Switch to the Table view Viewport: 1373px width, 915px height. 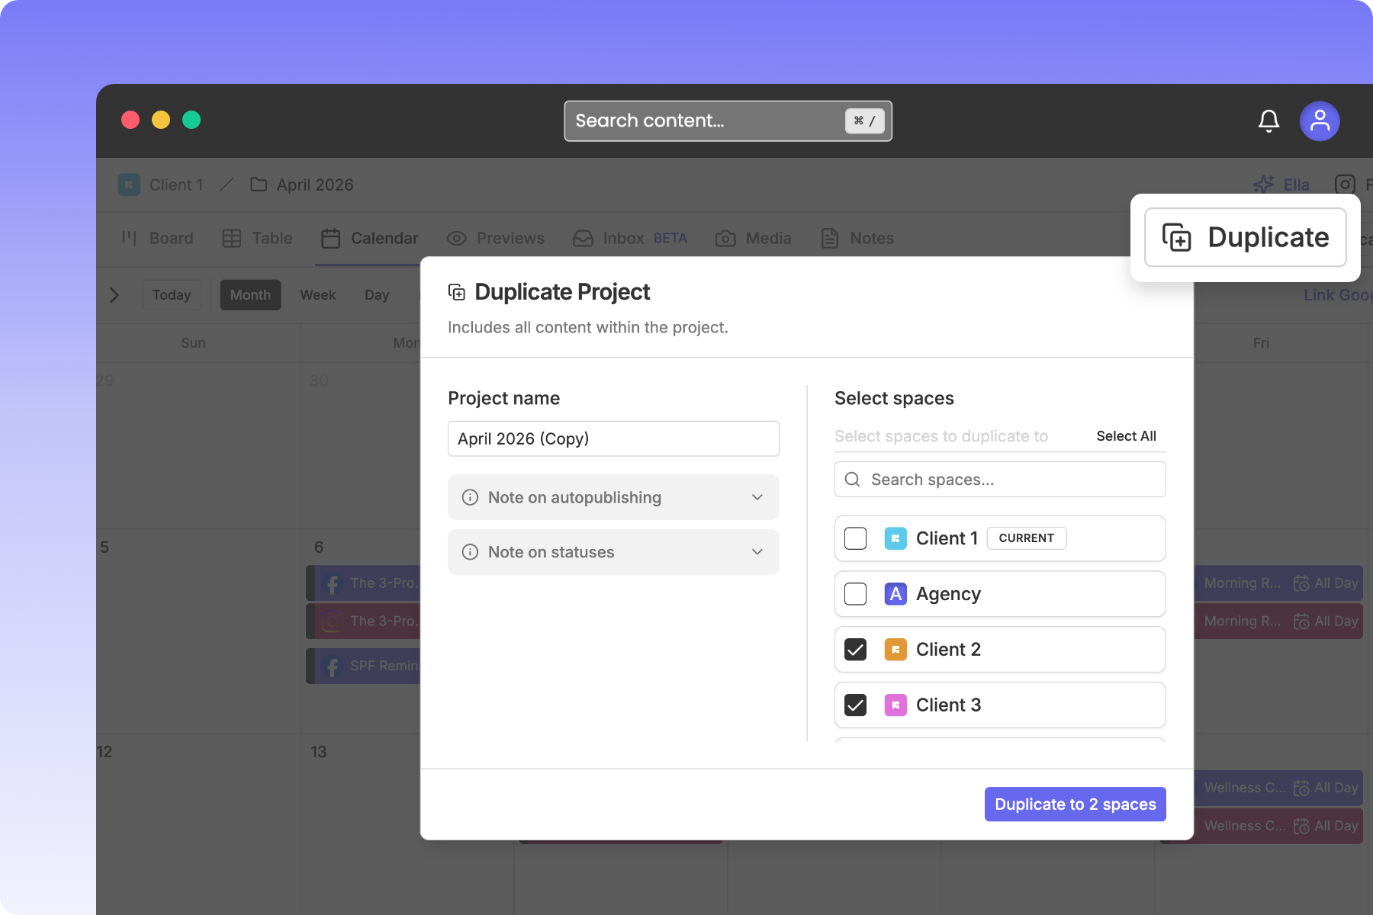(257, 238)
